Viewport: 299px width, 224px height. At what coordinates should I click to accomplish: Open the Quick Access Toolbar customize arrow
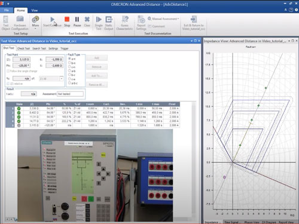coord(8,4)
